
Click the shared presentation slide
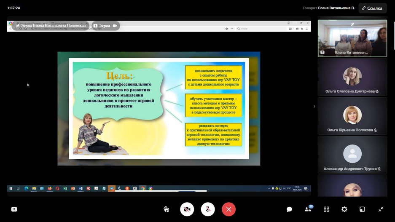[x=159, y=109]
